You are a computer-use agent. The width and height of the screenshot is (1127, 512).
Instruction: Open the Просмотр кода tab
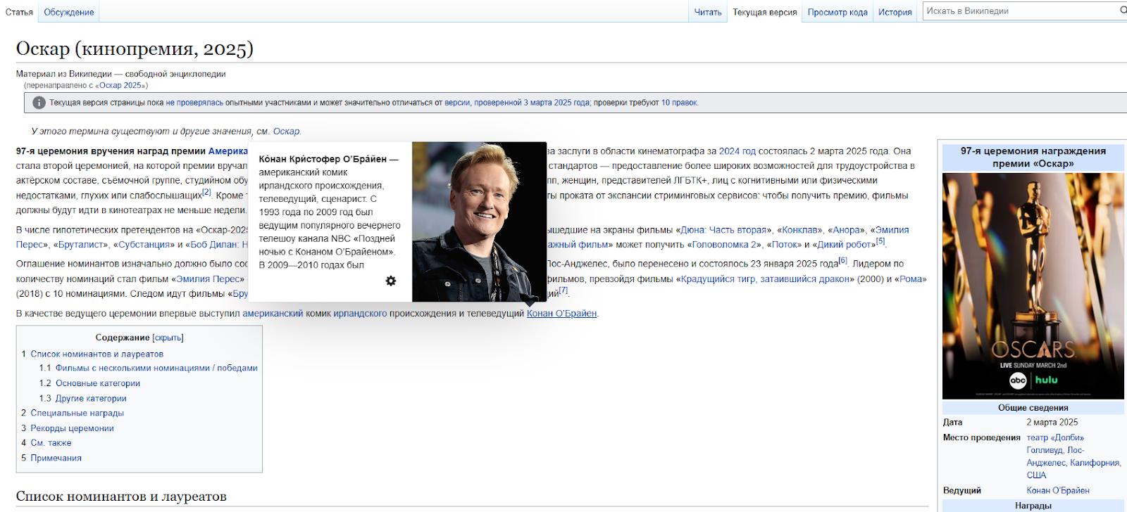(837, 12)
